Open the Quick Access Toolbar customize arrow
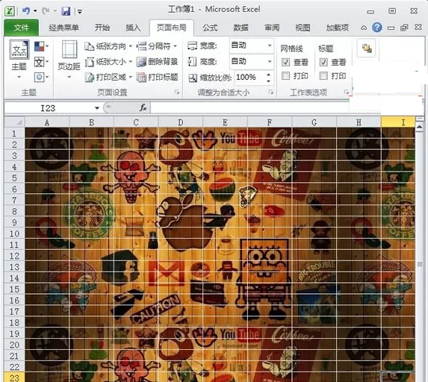This screenshot has width=428, height=382. click(x=80, y=11)
